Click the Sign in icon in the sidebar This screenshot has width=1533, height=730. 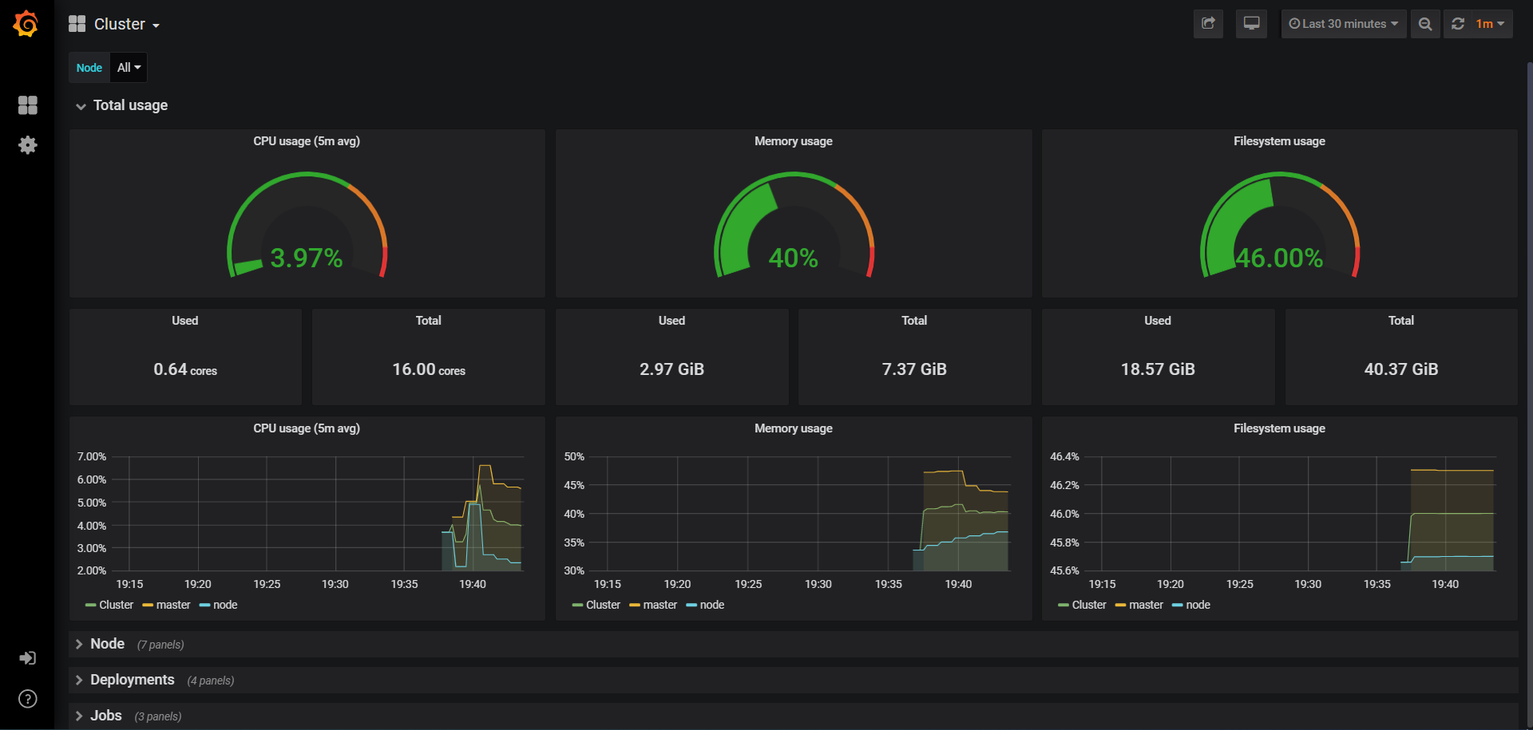coord(28,658)
